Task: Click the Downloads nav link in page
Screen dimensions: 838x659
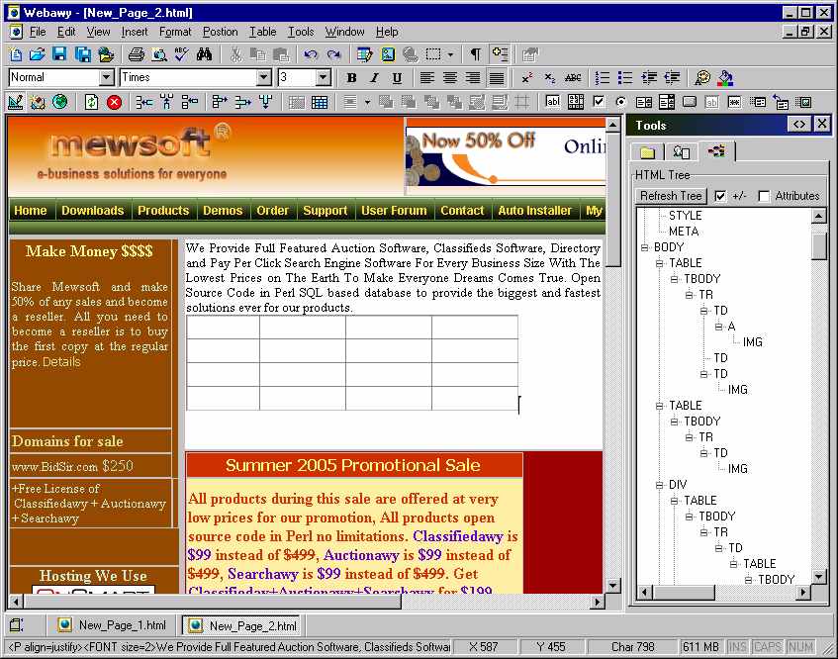Action: (92, 211)
